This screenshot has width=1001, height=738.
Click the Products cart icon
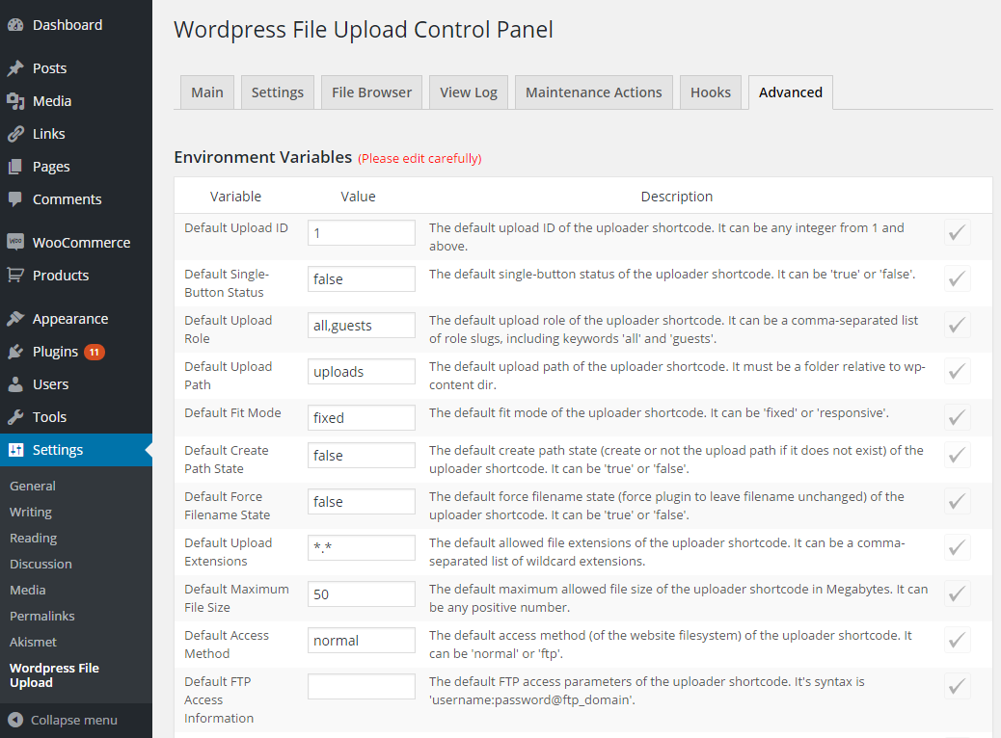[x=15, y=276]
